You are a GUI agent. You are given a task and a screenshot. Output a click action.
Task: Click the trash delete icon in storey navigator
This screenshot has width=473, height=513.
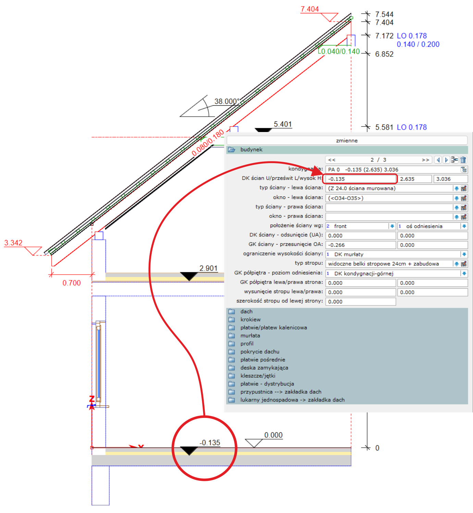(463, 160)
